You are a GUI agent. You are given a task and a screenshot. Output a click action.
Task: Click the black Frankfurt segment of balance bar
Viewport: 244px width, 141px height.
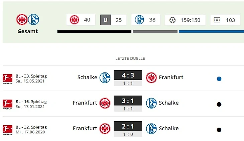pyautogui.click(x=94, y=31)
